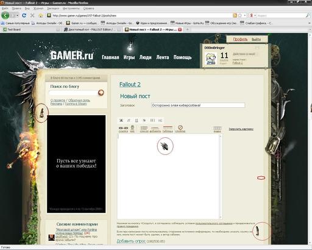The height and width of the screenshot is (250, 312).
Task: Open the address bar history dropdown arrow
Action: pos(245,15)
